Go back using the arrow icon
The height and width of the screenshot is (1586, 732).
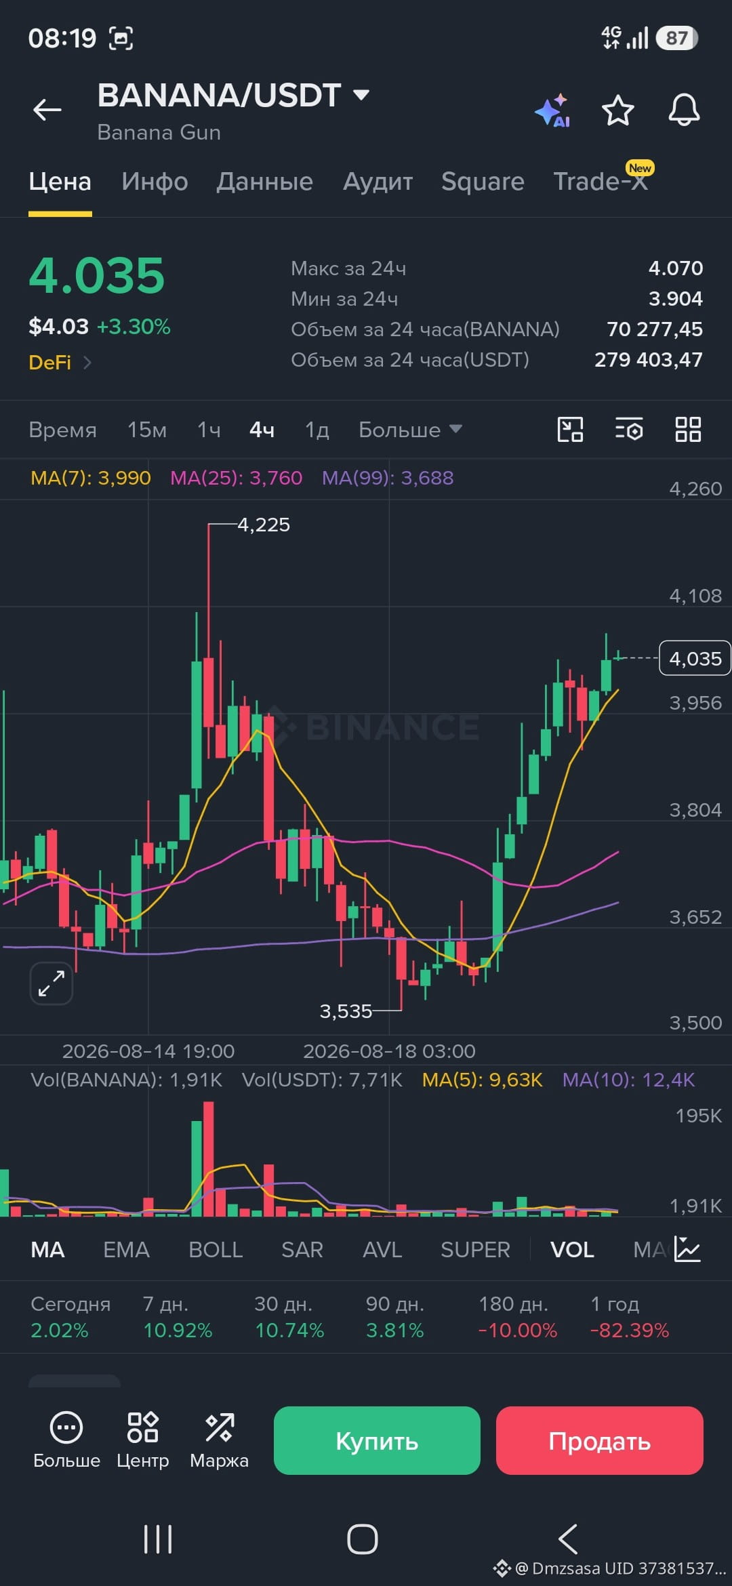(47, 109)
